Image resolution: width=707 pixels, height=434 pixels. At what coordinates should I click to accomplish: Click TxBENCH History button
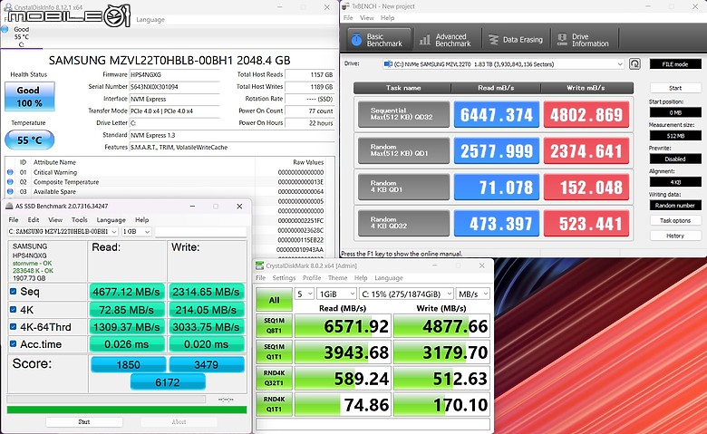[x=675, y=236]
